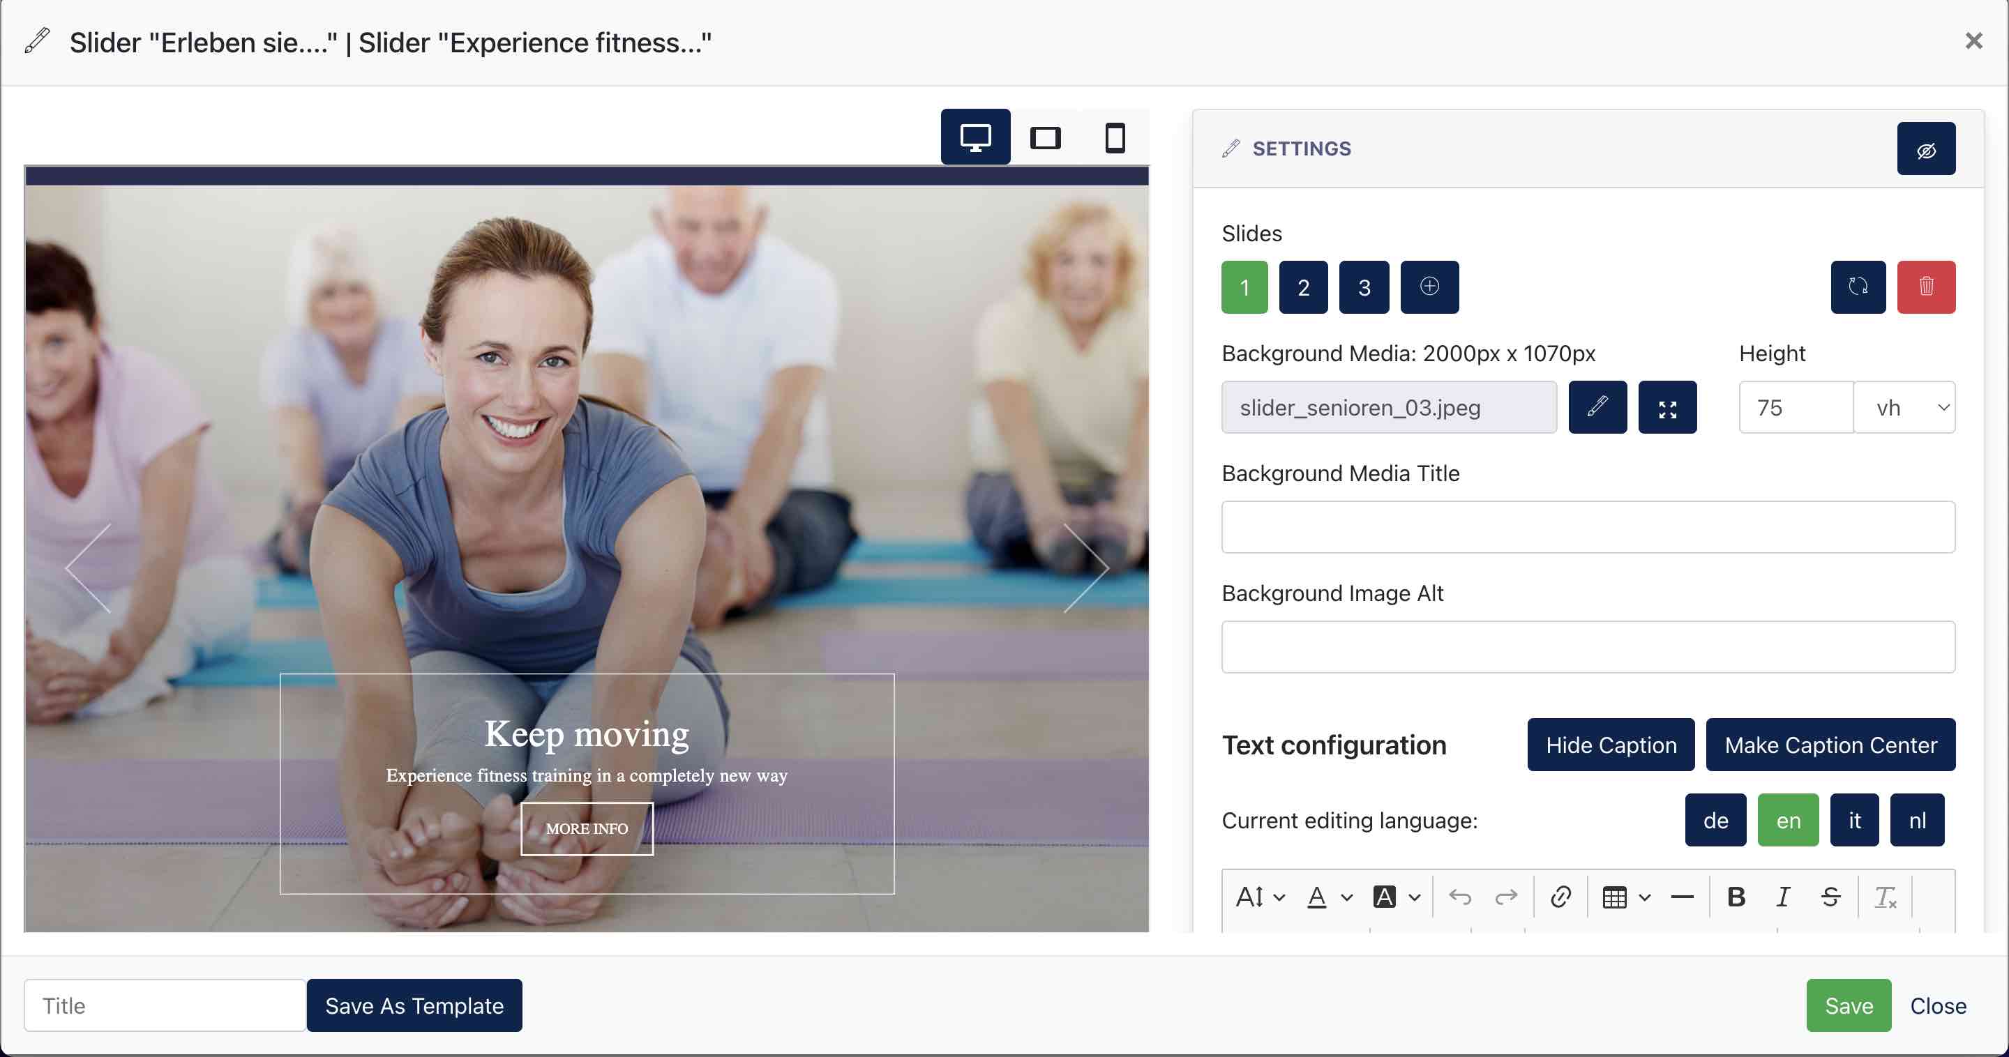Open background media fullscreen icon

pos(1667,407)
